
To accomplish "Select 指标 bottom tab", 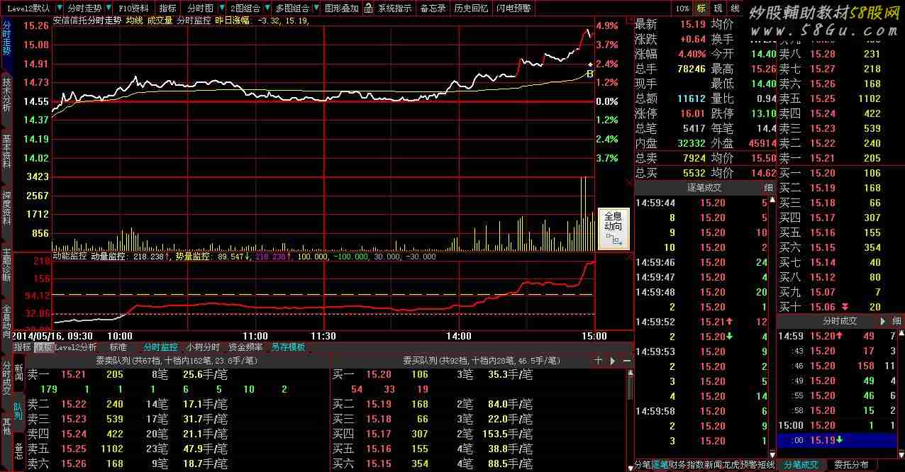I will [22, 347].
